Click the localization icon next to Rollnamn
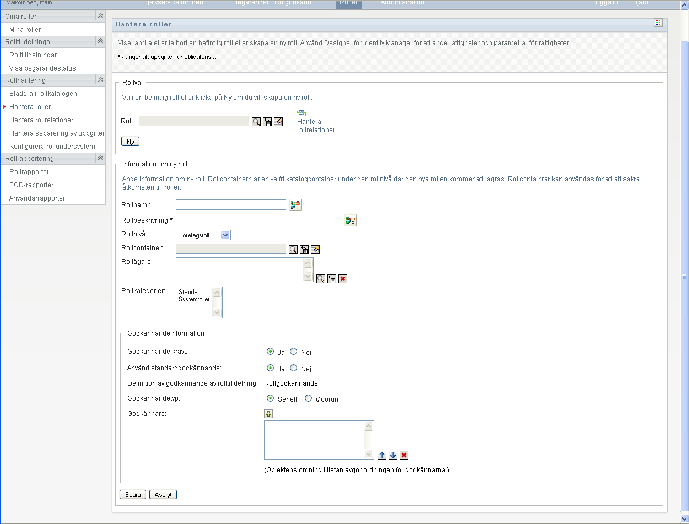 [296, 206]
